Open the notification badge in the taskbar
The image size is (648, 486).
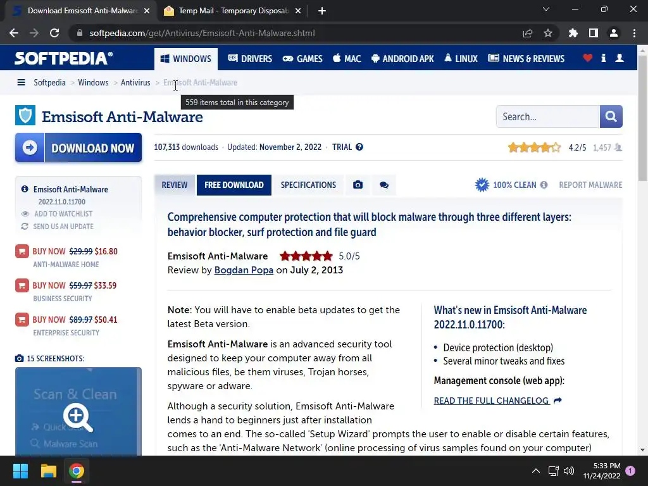click(630, 471)
